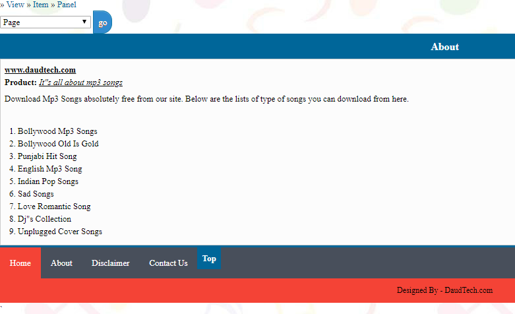Select the Bollywood Mp3 Songs list item
The height and width of the screenshot is (314, 515).
(57, 131)
